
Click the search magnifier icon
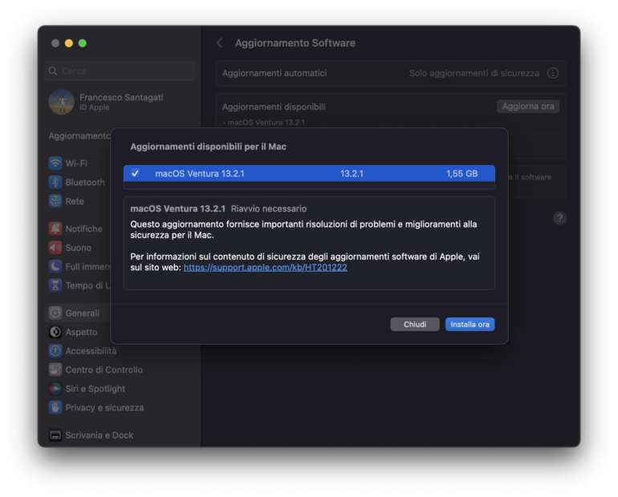(x=53, y=71)
